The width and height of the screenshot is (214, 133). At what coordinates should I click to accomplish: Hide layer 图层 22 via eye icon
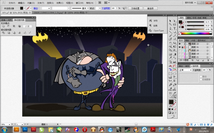(179, 44)
